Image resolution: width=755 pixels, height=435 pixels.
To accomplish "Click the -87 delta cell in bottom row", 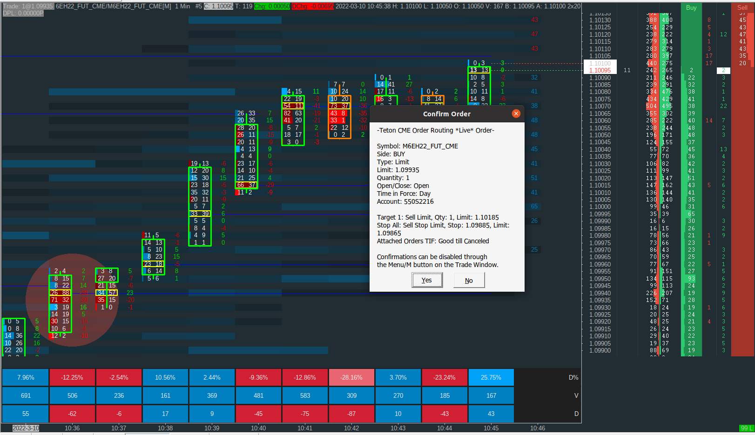I will 351,414.
